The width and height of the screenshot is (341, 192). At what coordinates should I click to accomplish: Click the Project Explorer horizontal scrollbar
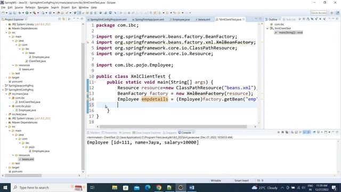tap(23, 175)
